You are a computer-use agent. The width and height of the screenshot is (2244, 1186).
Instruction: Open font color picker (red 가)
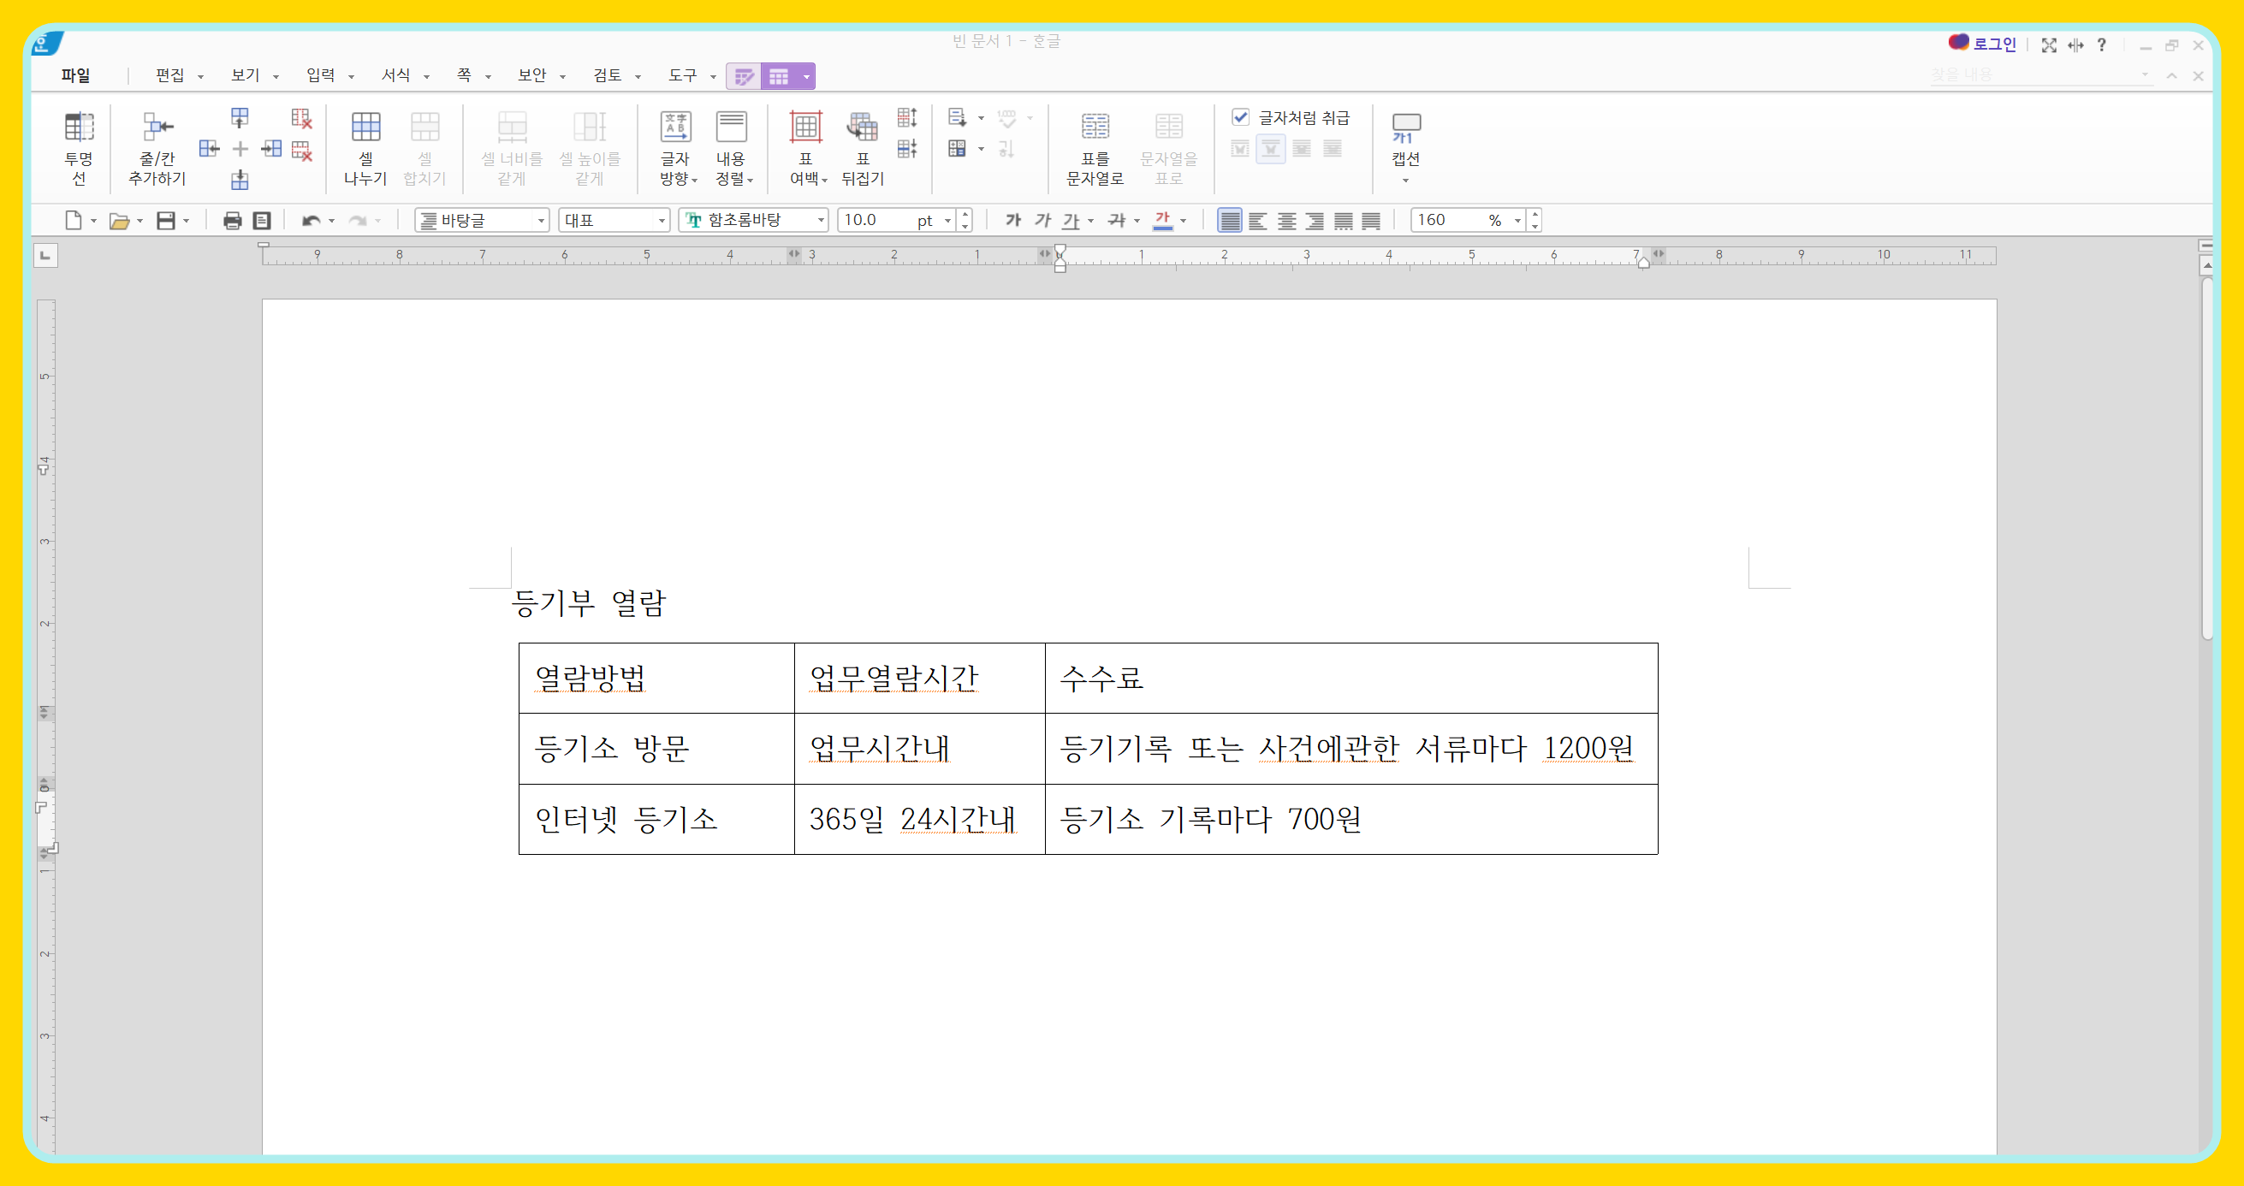tap(1183, 221)
